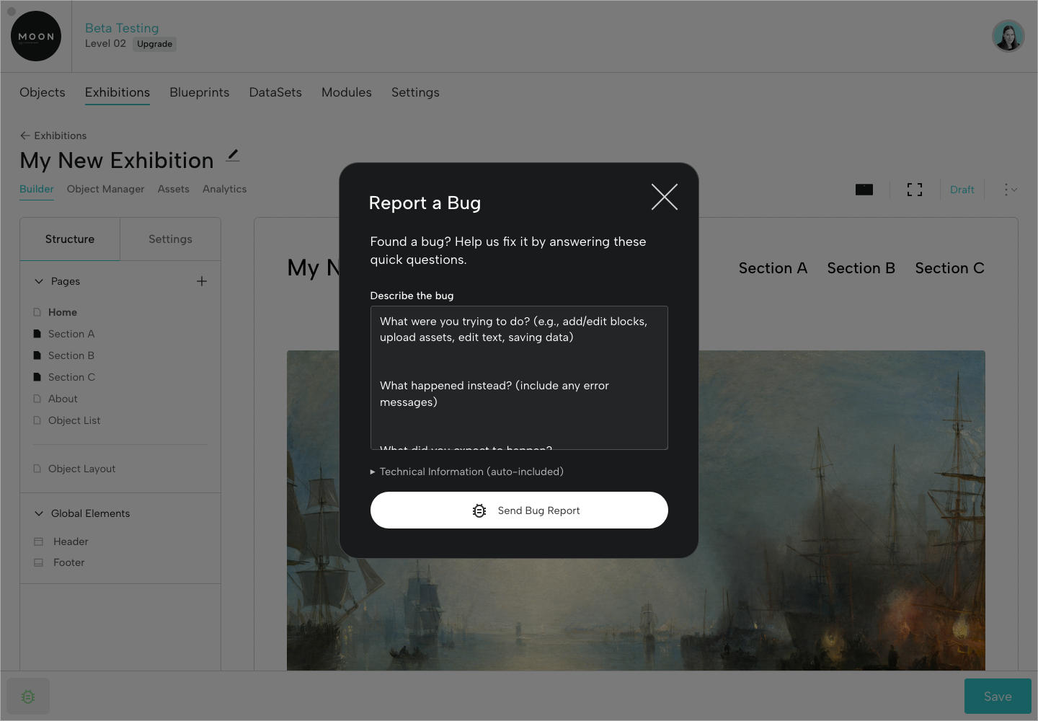
Task: Click the filled page icon beside Section A
Action: pos(37,334)
